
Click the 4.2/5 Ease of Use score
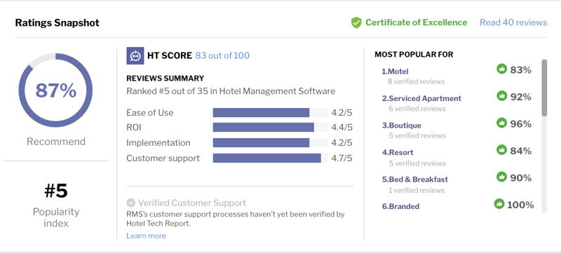pyautogui.click(x=342, y=113)
